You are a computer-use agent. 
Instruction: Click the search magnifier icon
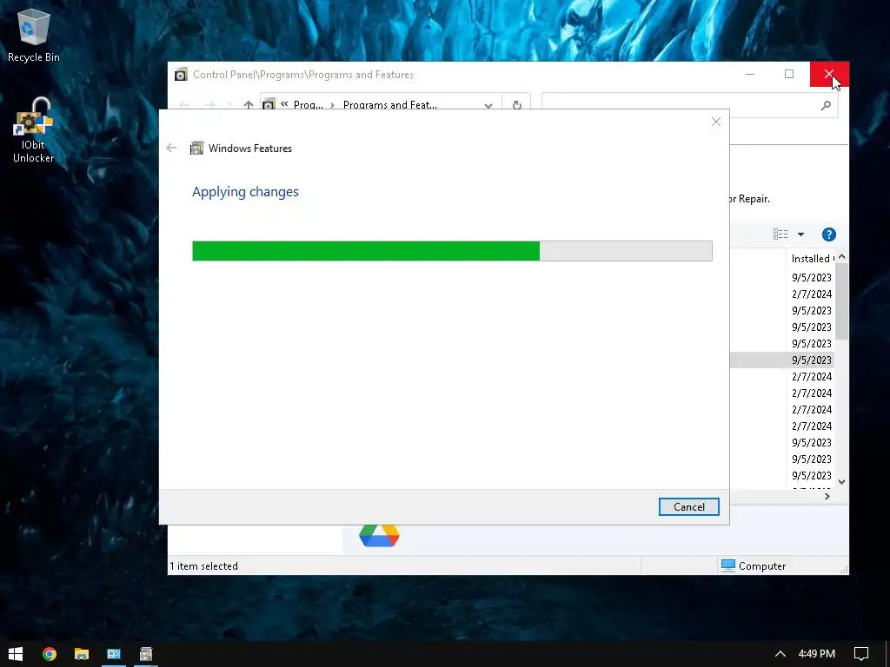pyautogui.click(x=826, y=105)
